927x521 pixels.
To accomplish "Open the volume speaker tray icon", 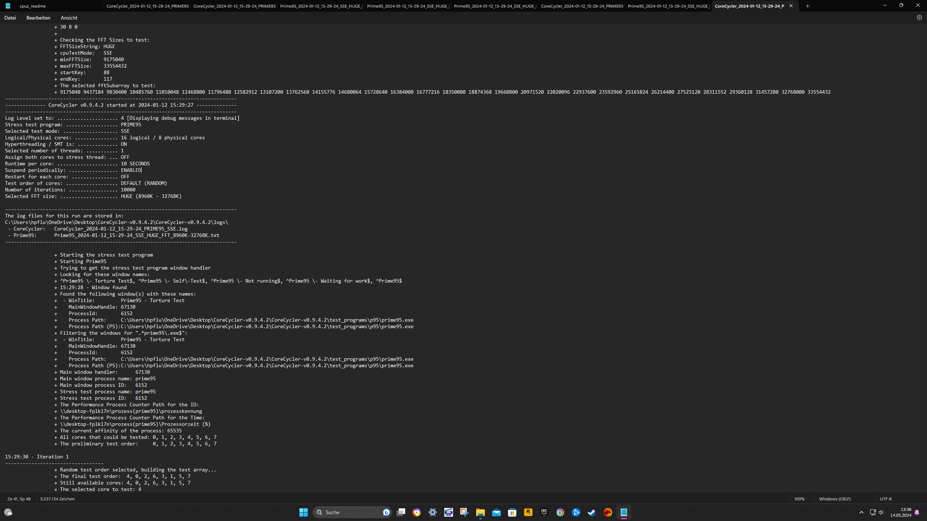I will click(881, 512).
